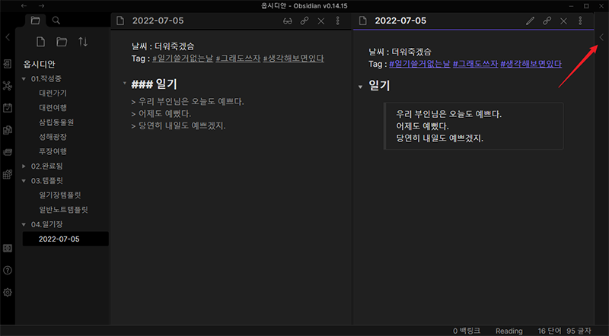Viewport: 609px width, 336px height.
Task: Close the left editor pane
Action: (x=321, y=21)
